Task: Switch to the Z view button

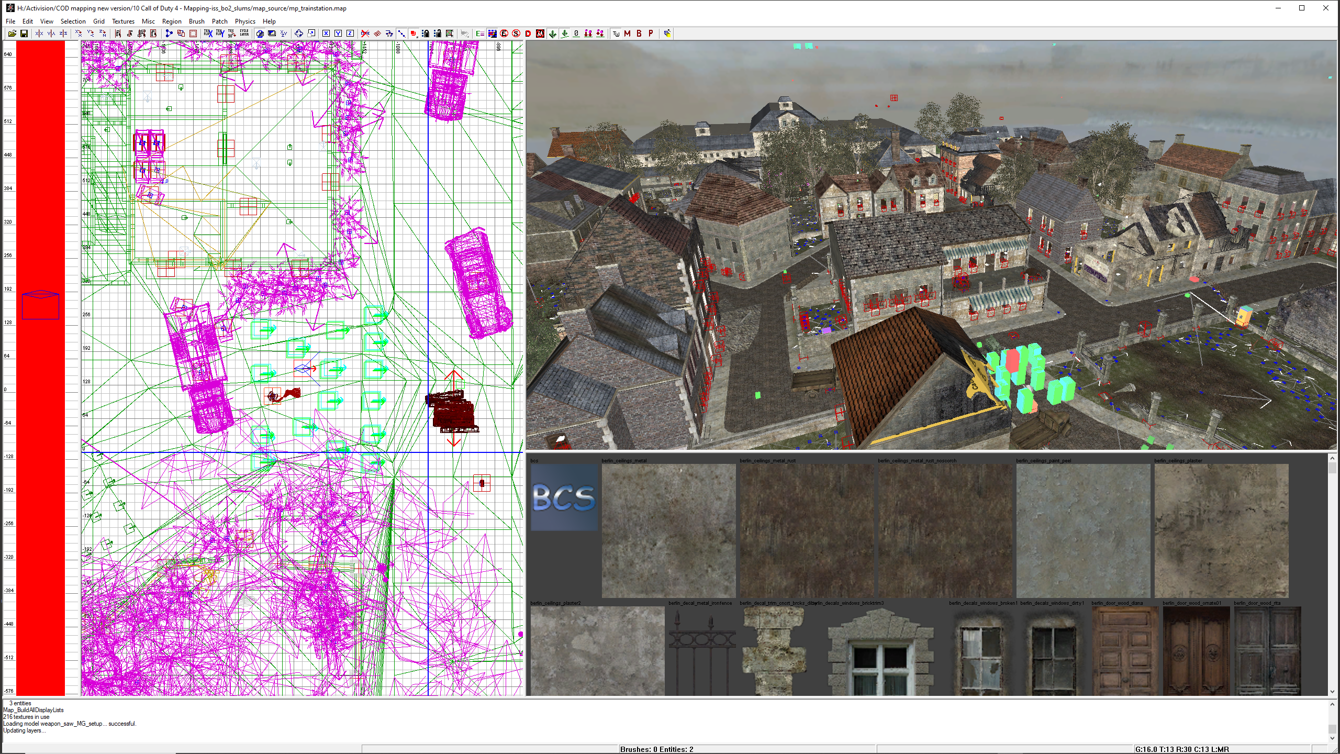Action: pos(350,34)
